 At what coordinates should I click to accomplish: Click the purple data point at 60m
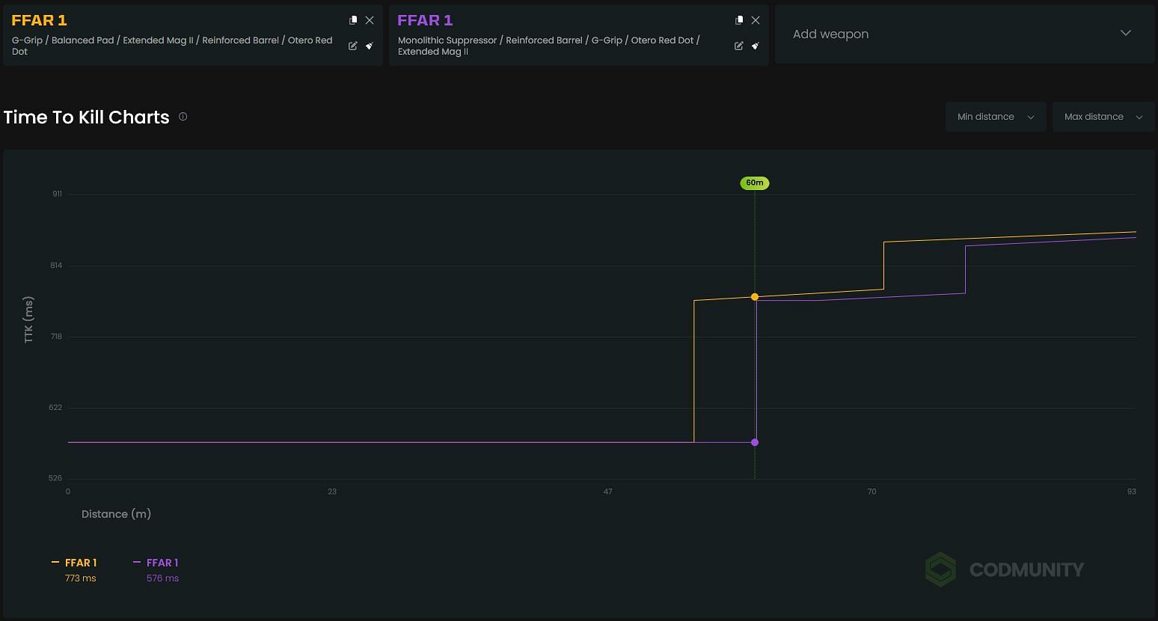[755, 442]
